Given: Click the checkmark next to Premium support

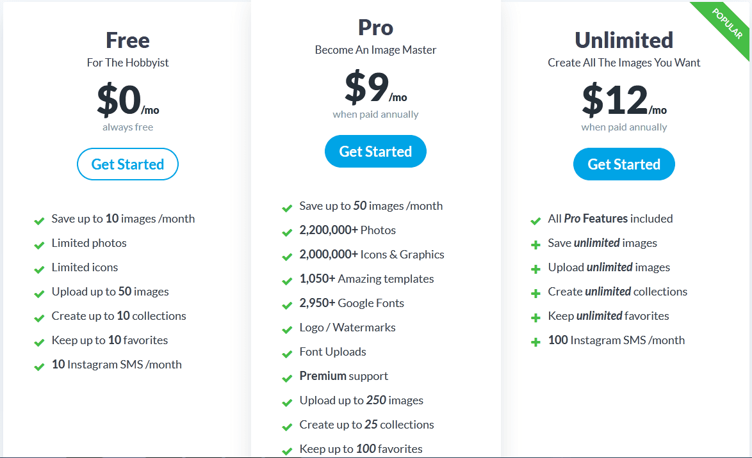Looking at the screenshot, I should (x=287, y=377).
